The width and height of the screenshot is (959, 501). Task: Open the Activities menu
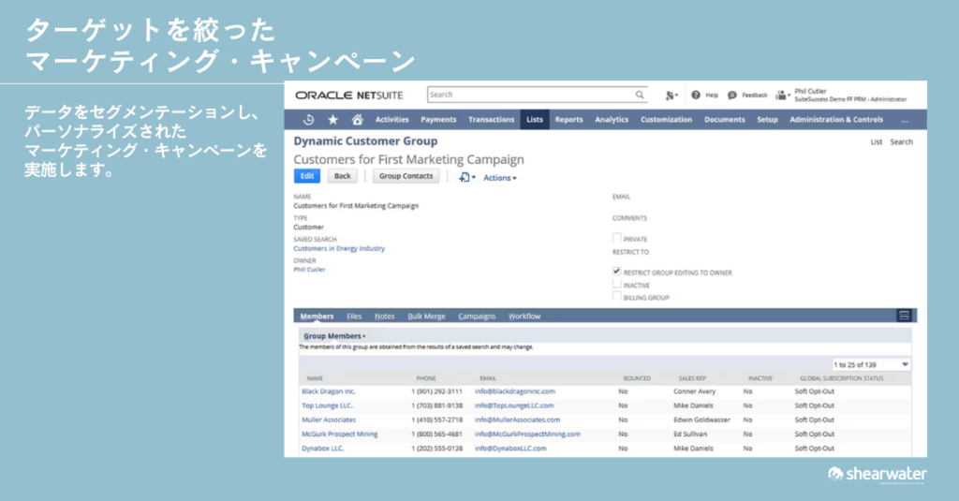click(391, 120)
